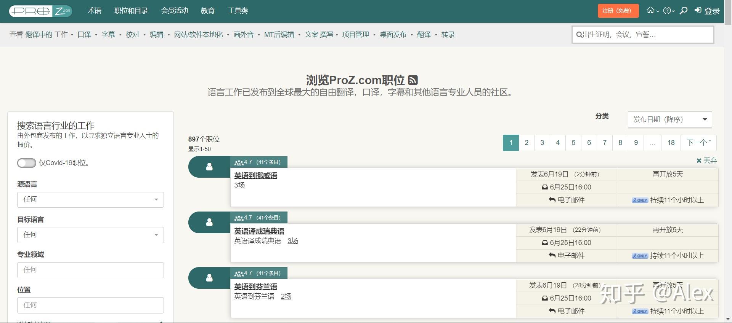Go to results page 2
Image resolution: width=732 pixels, height=323 pixels.
pyautogui.click(x=527, y=143)
